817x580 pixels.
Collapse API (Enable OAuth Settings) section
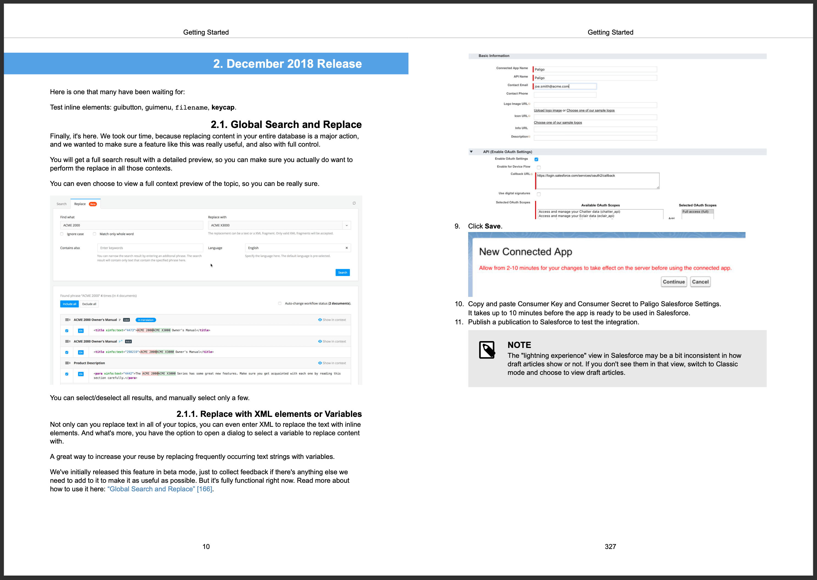tap(471, 152)
